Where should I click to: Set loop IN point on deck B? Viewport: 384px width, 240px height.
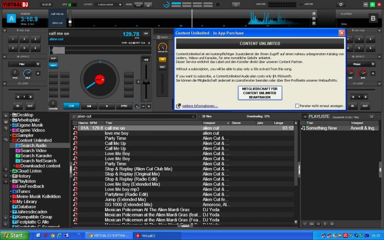[x=352, y=106]
